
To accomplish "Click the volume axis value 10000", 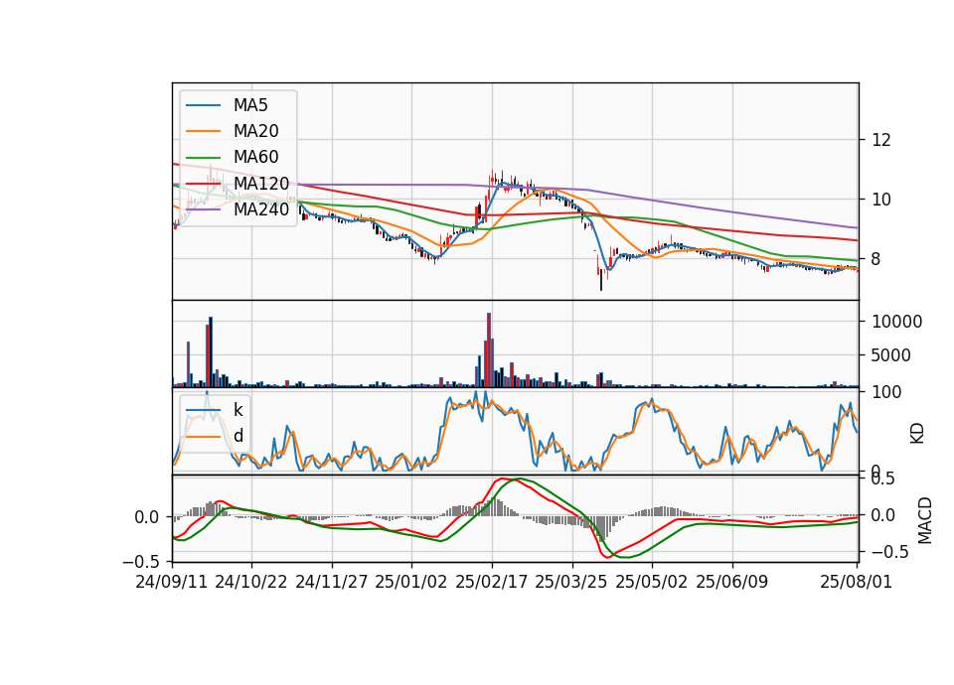I will tap(896, 322).
